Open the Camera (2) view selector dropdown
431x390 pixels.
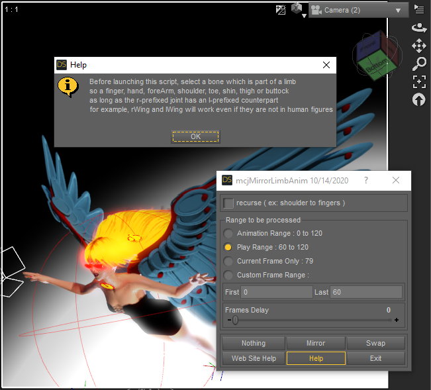pyautogui.click(x=358, y=10)
